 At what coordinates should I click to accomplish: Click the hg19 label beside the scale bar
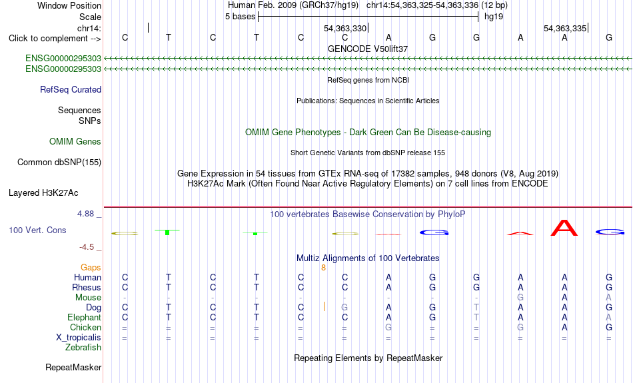[x=494, y=17]
